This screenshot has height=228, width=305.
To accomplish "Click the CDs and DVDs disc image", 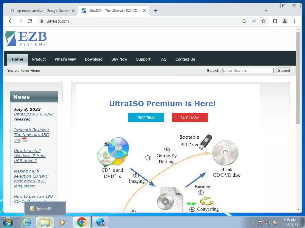I will pos(113,152).
